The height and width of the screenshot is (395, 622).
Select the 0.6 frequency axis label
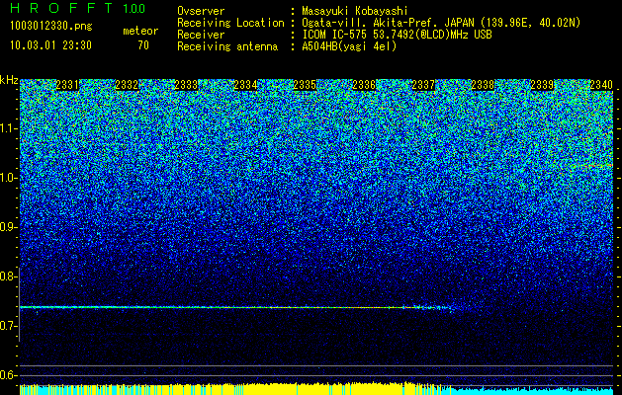click(8, 375)
